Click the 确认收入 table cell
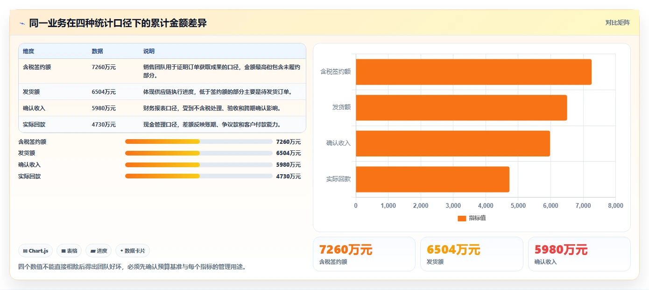Image resolution: width=649 pixels, height=290 pixels. point(34,108)
